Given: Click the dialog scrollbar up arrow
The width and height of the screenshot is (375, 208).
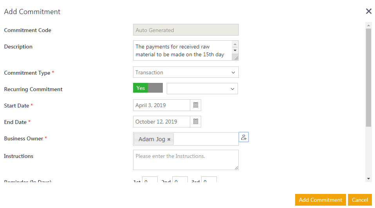Looking at the screenshot, I should tap(368, 25).
